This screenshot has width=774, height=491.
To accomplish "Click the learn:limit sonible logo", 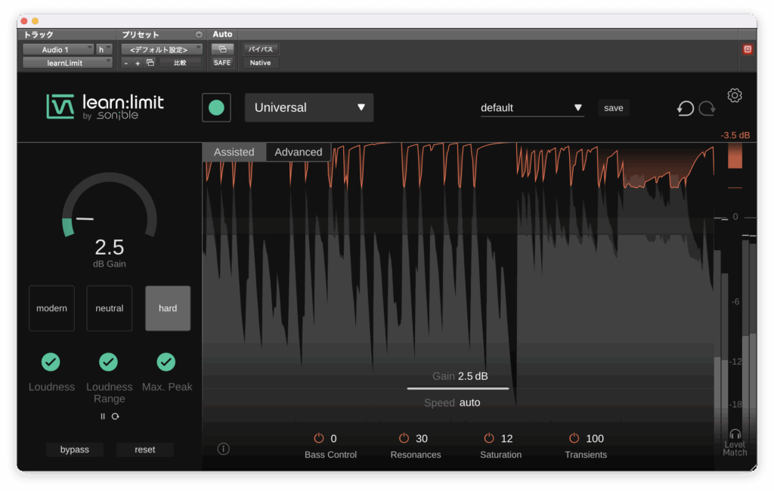I will coord(105,107).
